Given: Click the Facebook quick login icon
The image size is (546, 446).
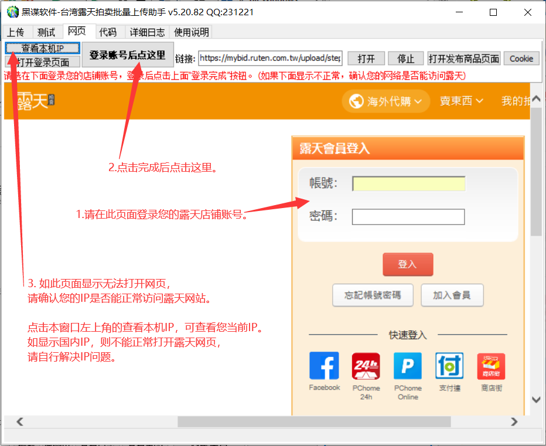Looking at the screenshot, I should click(324, 366).
